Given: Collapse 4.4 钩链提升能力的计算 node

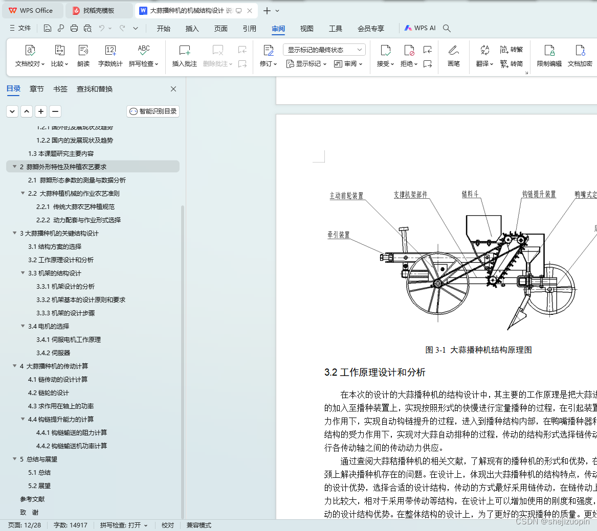Looking at the screenshot, I should pos(23,419).
